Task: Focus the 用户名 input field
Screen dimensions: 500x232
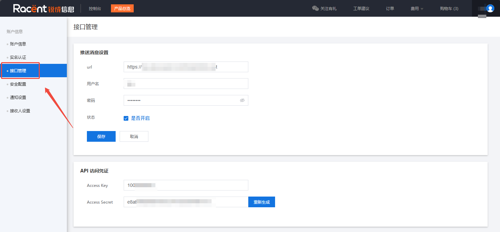Action: pos(185,84)
